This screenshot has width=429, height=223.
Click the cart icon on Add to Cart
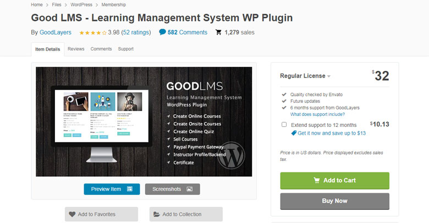pyautogui.click(x=317, y=180)
